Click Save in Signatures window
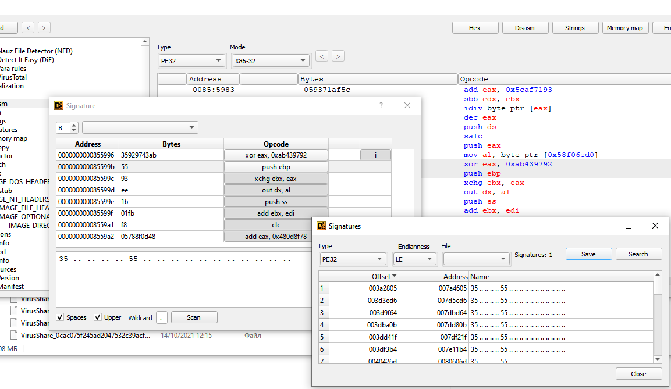671x389 pixels. 588,254
